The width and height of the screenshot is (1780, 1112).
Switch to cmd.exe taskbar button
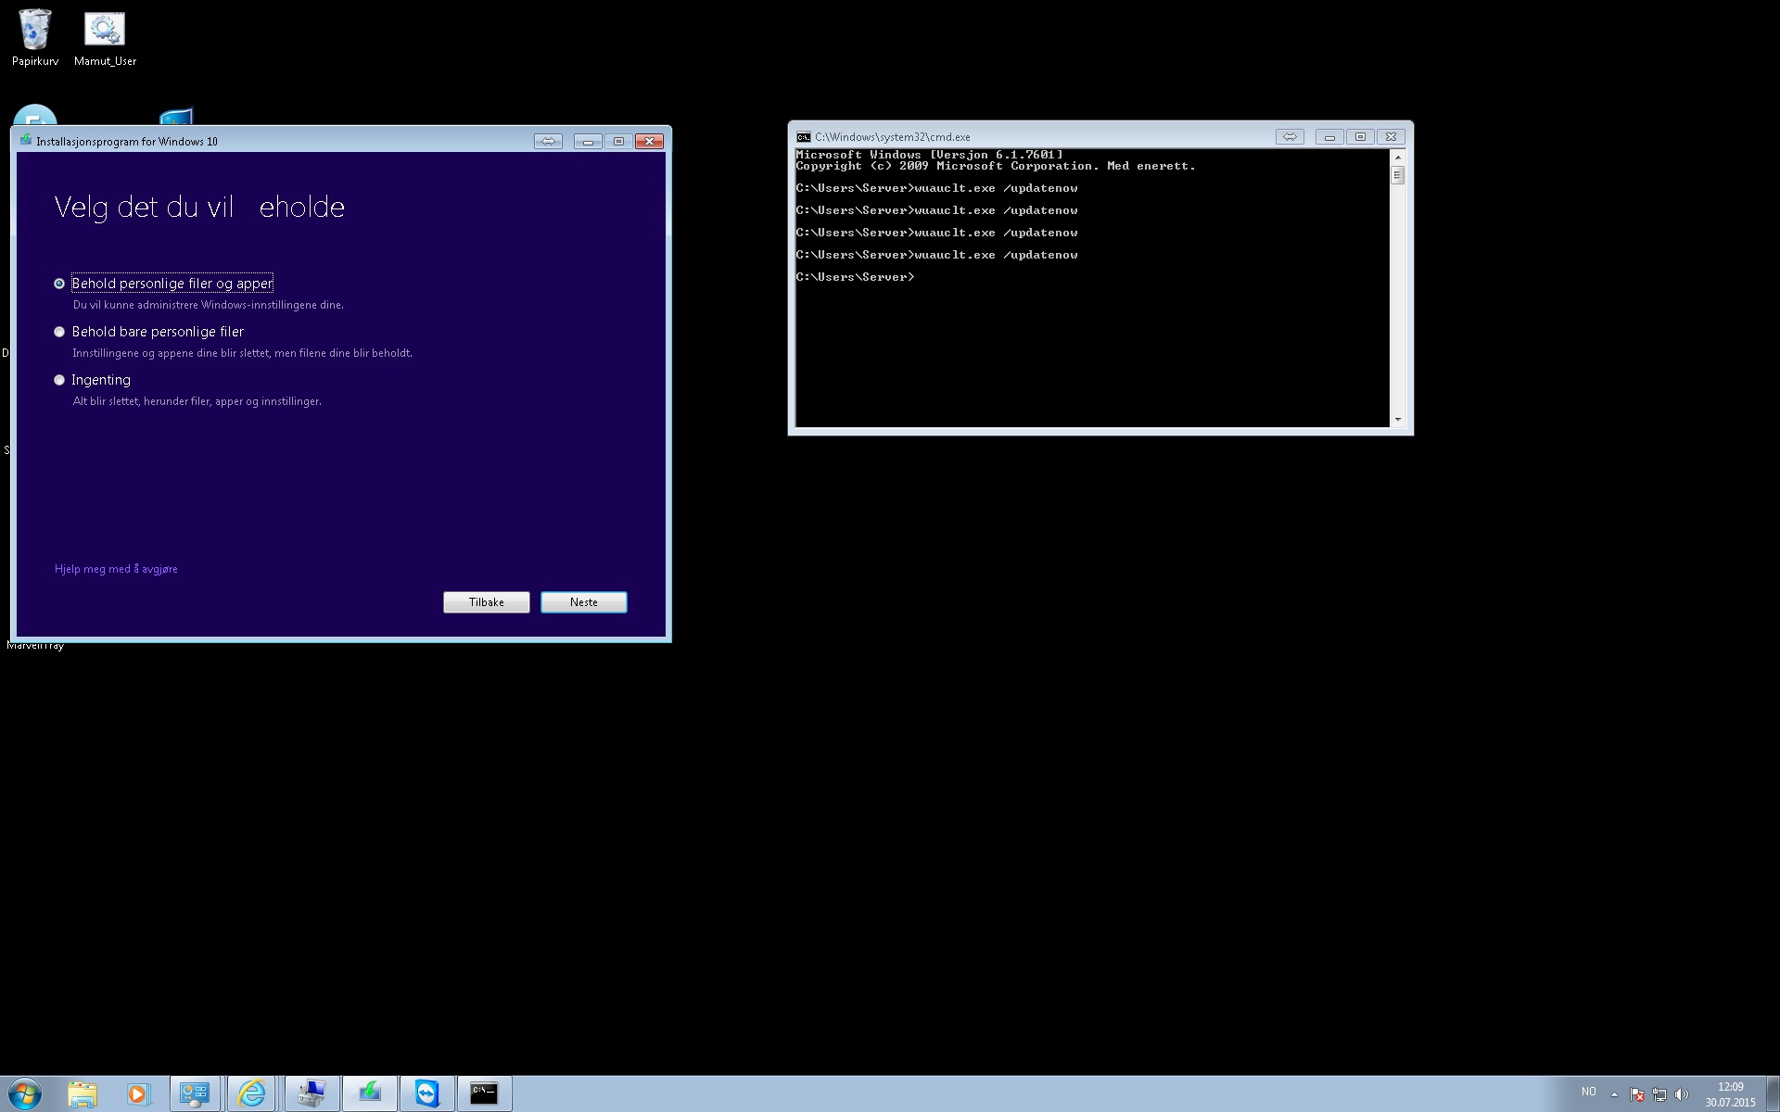tap(484, 1094)
